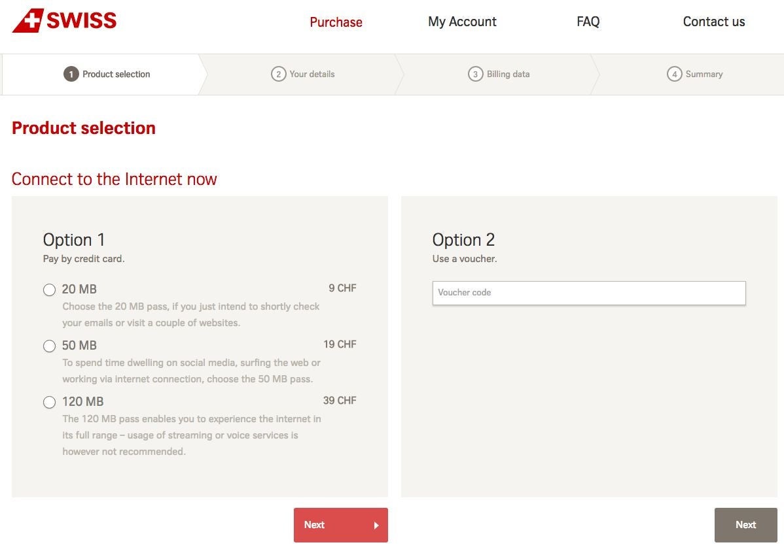This screenshot has height=549, width=784.
Task: Open My Account page
Action: coord(462,22)
